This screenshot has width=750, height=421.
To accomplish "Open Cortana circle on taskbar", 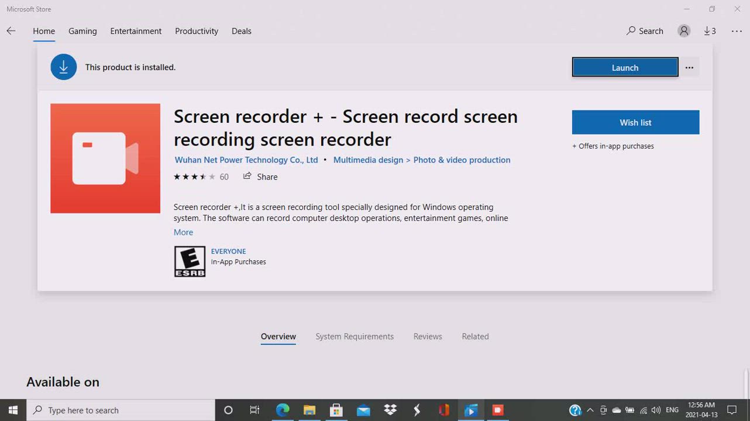I will click(x=228, y=410).
